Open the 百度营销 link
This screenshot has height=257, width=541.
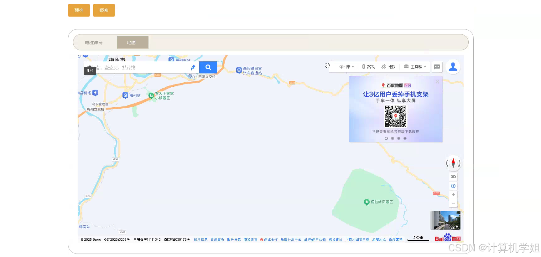[396, 239]
